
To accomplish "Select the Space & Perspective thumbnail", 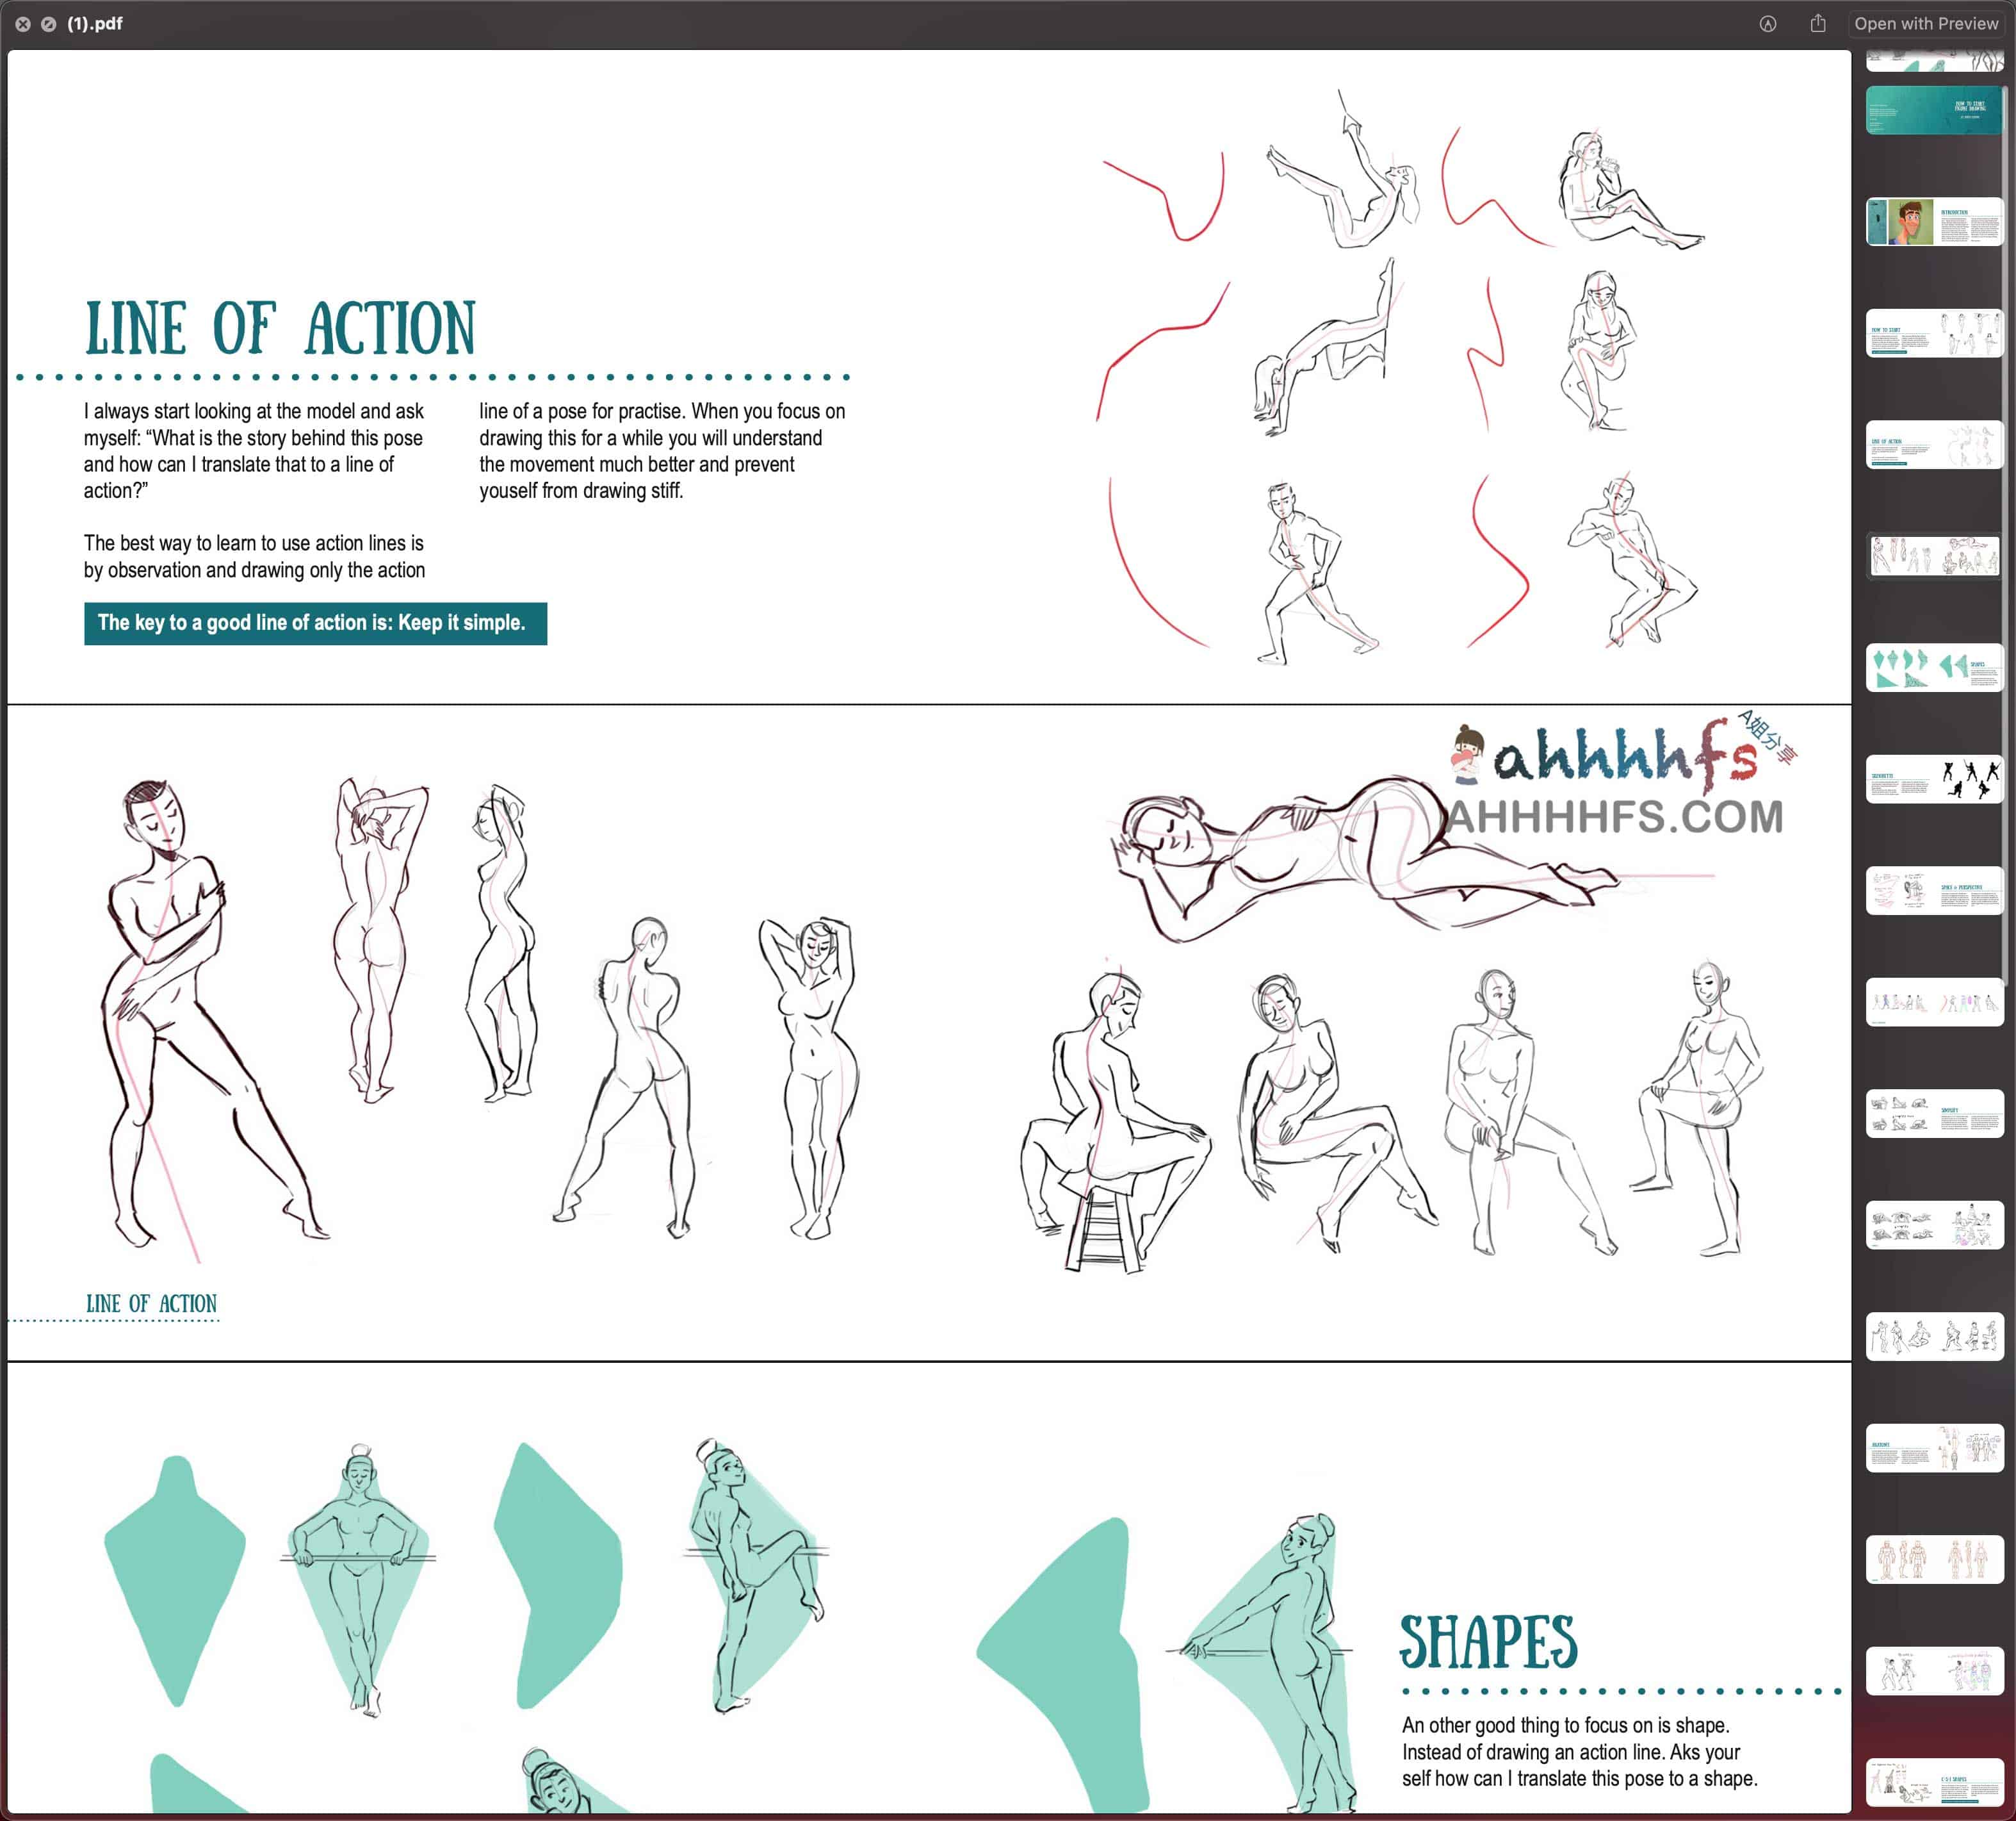I will click(x=1933, y=891).
